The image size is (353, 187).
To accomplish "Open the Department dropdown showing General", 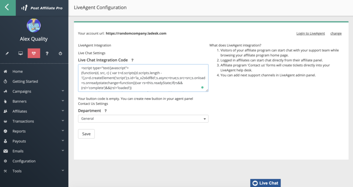I will click(143, 119).
